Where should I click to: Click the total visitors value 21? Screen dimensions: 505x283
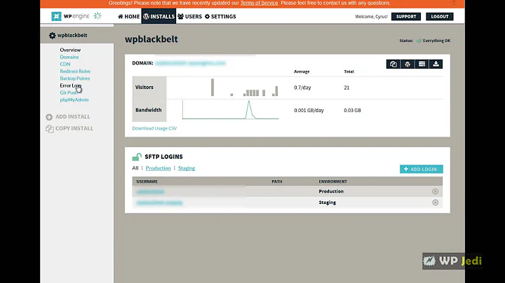[346, 88]
